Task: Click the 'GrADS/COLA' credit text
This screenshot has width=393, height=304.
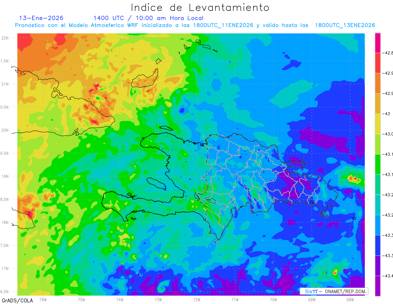Action: [17, 300]
